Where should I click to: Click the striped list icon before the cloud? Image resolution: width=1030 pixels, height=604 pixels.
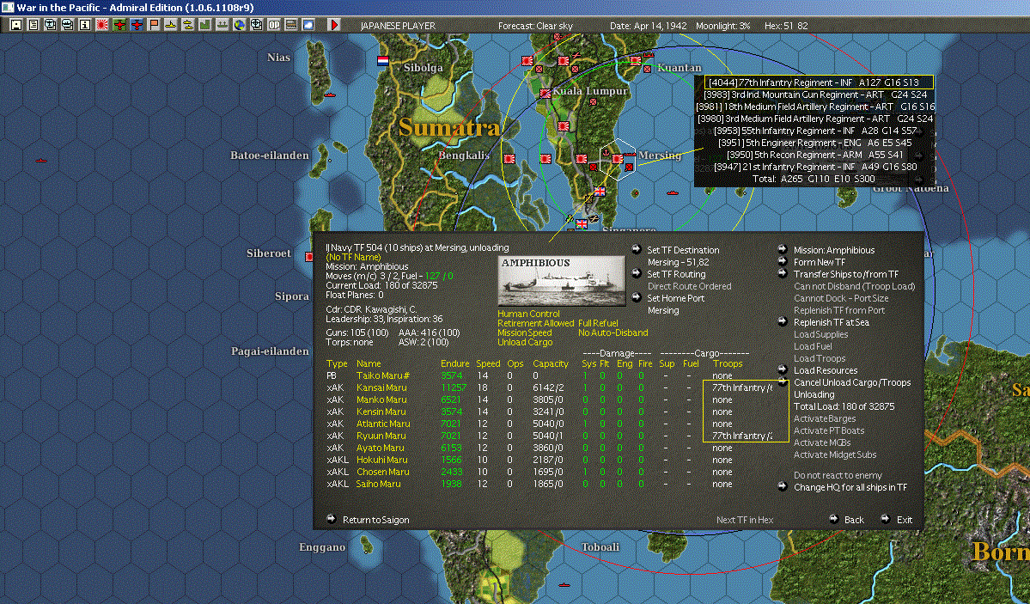(290, 25)
